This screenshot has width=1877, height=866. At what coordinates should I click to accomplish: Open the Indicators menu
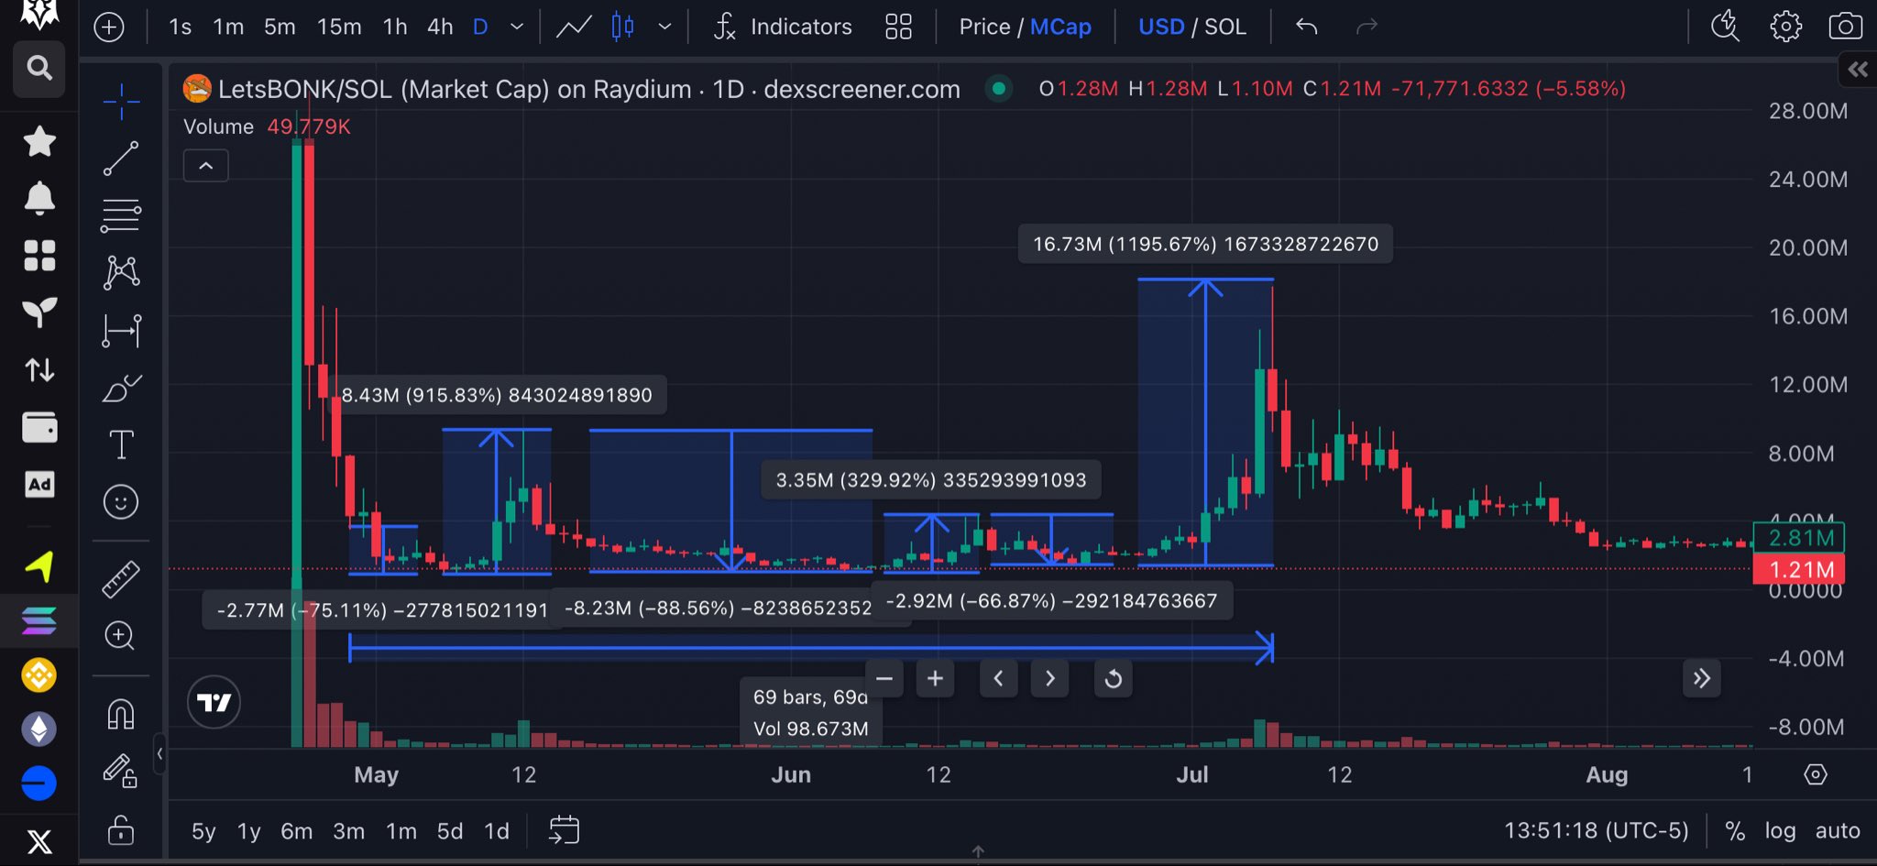[784, 27]
